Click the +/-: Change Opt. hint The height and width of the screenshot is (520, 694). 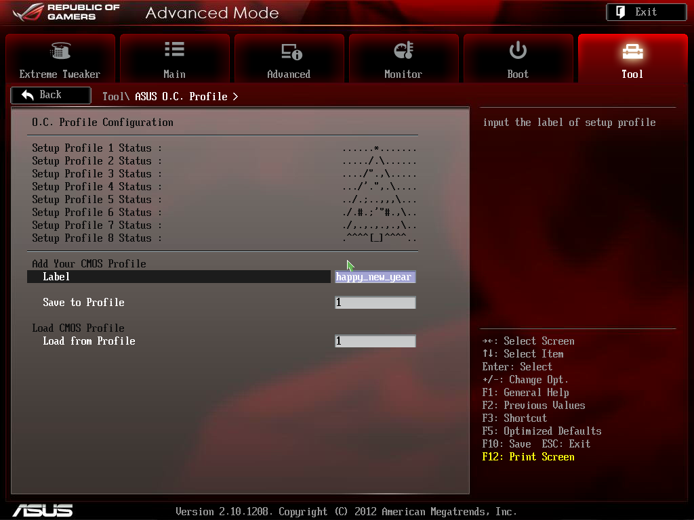tap(525, 380)
